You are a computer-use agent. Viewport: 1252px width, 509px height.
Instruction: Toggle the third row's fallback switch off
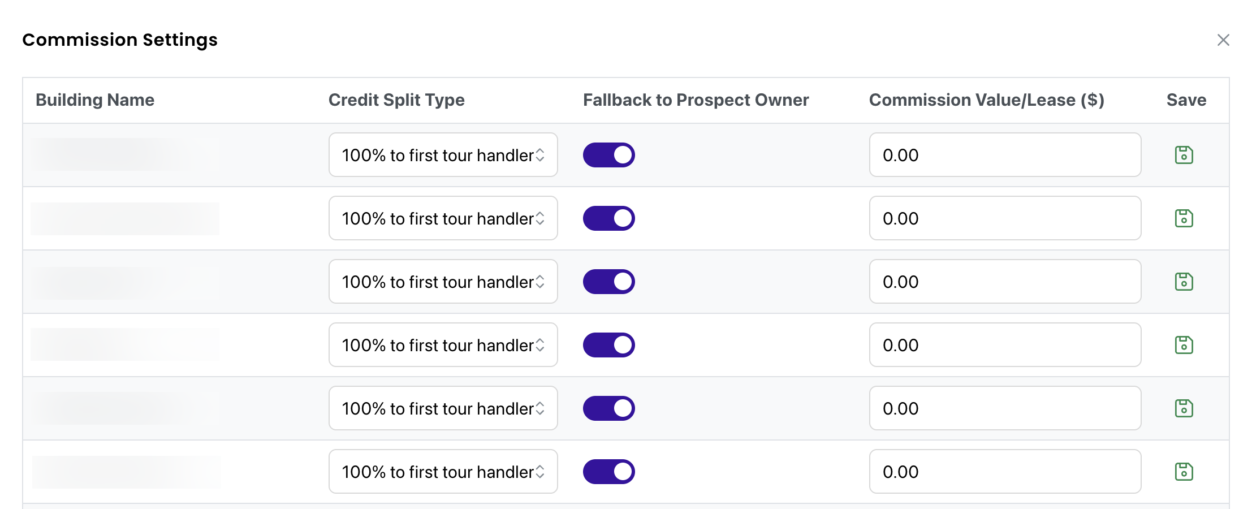[609, 282]
